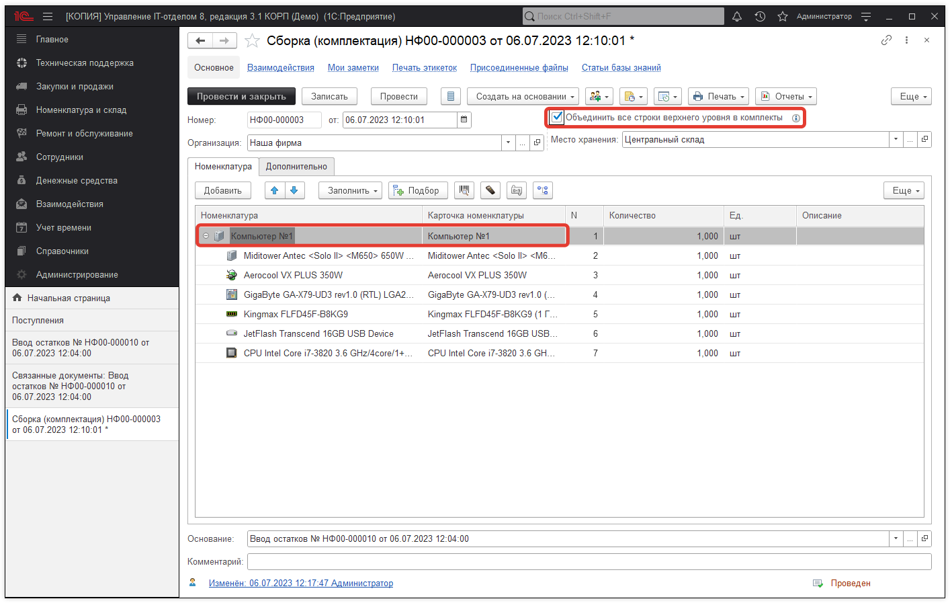The width and height of the screenshot is (950, 603).
Task: Add document to favorites with star icon
Action: point(252,41)
